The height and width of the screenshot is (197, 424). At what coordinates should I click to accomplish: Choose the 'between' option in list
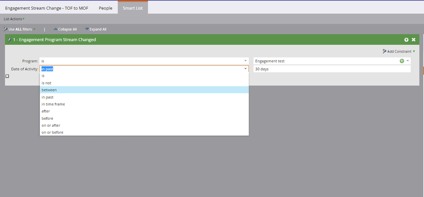144,90
